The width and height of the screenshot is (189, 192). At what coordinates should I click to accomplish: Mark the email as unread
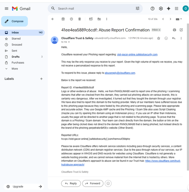[91, 19]
